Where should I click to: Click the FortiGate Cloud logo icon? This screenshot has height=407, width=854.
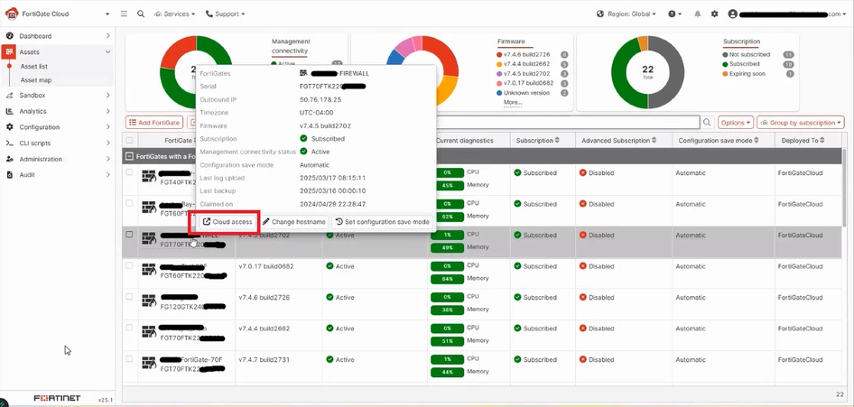(11, 14)
